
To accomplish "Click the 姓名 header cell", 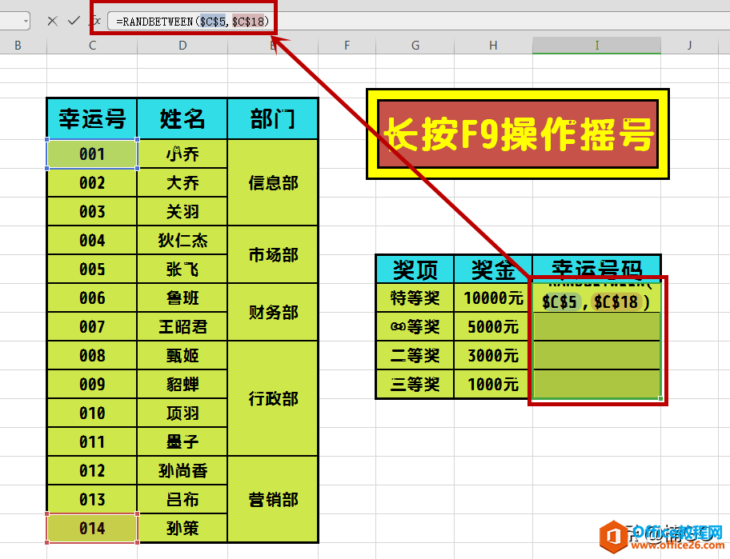I will point(182,118).
